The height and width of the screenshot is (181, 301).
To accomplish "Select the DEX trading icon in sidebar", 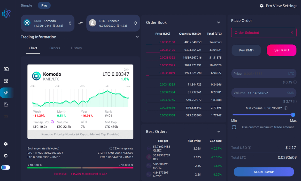I will click(6, 92).
